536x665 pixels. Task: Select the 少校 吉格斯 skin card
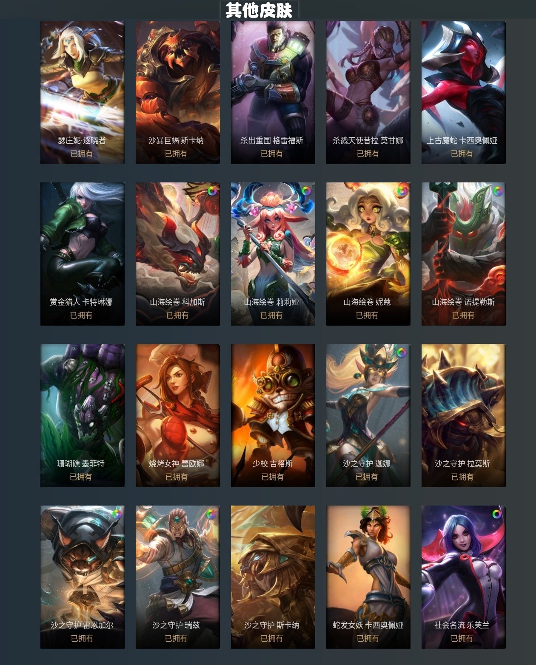273,415
